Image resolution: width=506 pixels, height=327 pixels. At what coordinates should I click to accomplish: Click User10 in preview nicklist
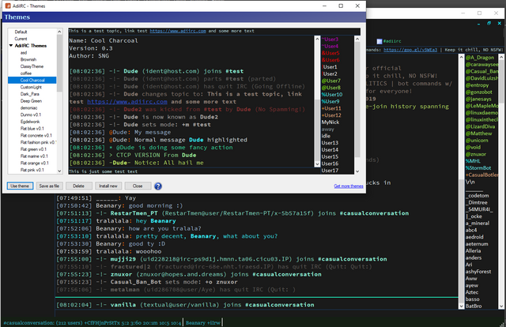click(x=332, y=95)
